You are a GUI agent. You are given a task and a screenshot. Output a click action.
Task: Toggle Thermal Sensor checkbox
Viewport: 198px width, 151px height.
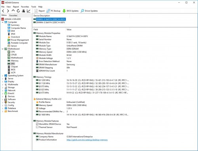pyautogui.click(x=37, y=127)
